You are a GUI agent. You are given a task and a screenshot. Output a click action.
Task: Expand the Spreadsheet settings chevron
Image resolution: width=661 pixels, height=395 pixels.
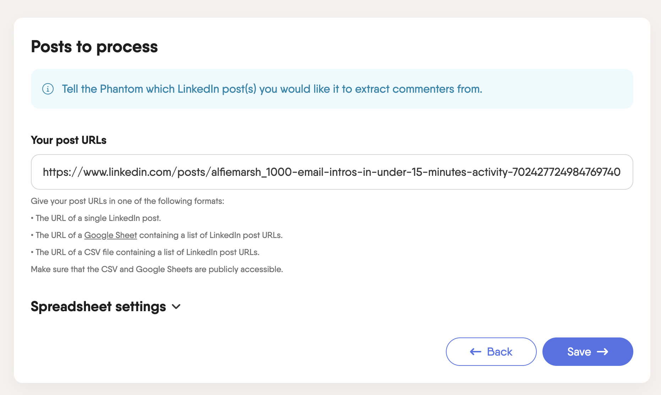[x=176, y=307]
